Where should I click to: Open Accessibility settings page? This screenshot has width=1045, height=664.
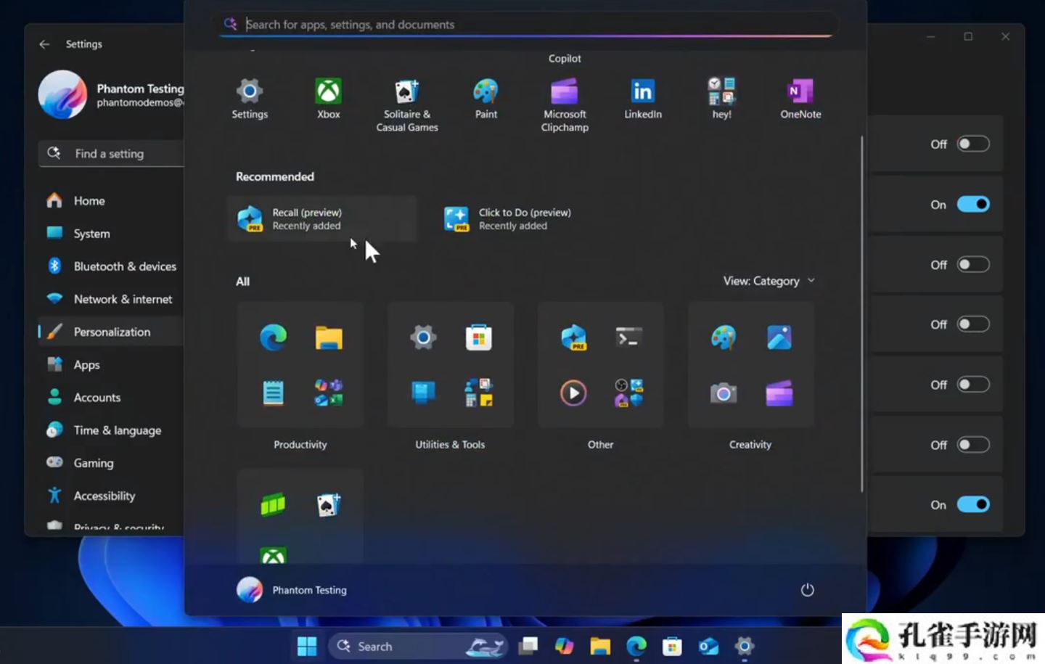pos(110,496)
